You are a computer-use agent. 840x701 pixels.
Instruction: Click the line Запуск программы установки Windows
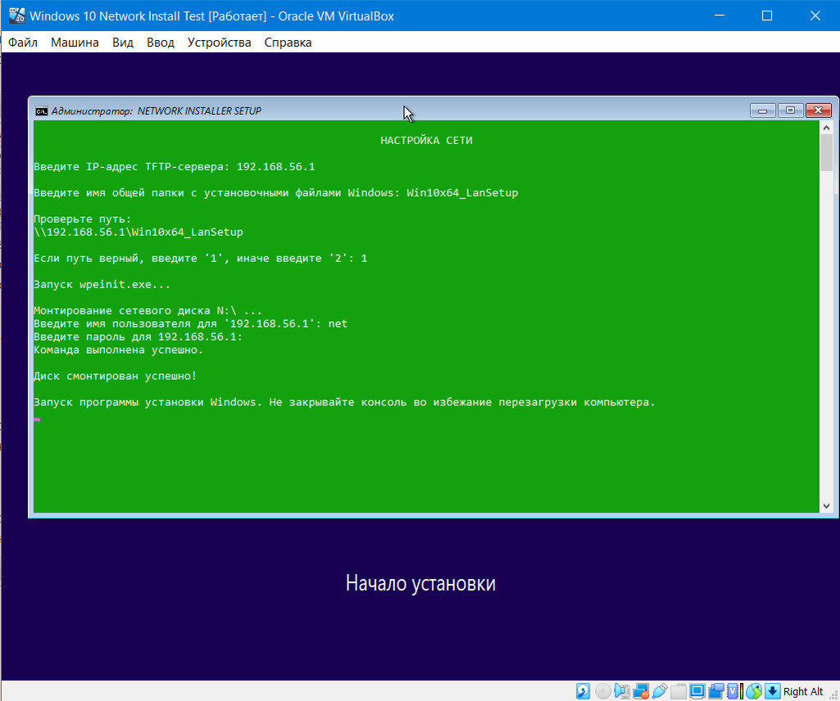[x=344, y=402]
